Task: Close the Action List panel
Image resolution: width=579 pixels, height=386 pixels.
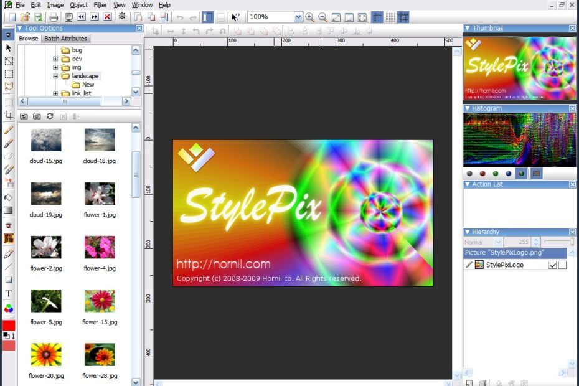Action: [x=572, y=184]
